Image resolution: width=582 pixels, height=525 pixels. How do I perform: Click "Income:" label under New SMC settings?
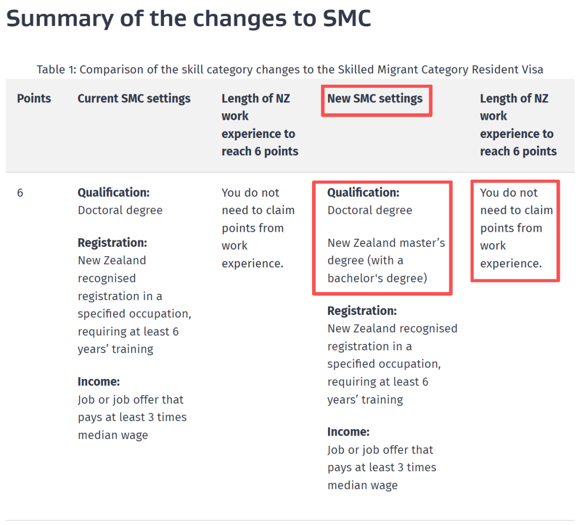tap(348, 432)
